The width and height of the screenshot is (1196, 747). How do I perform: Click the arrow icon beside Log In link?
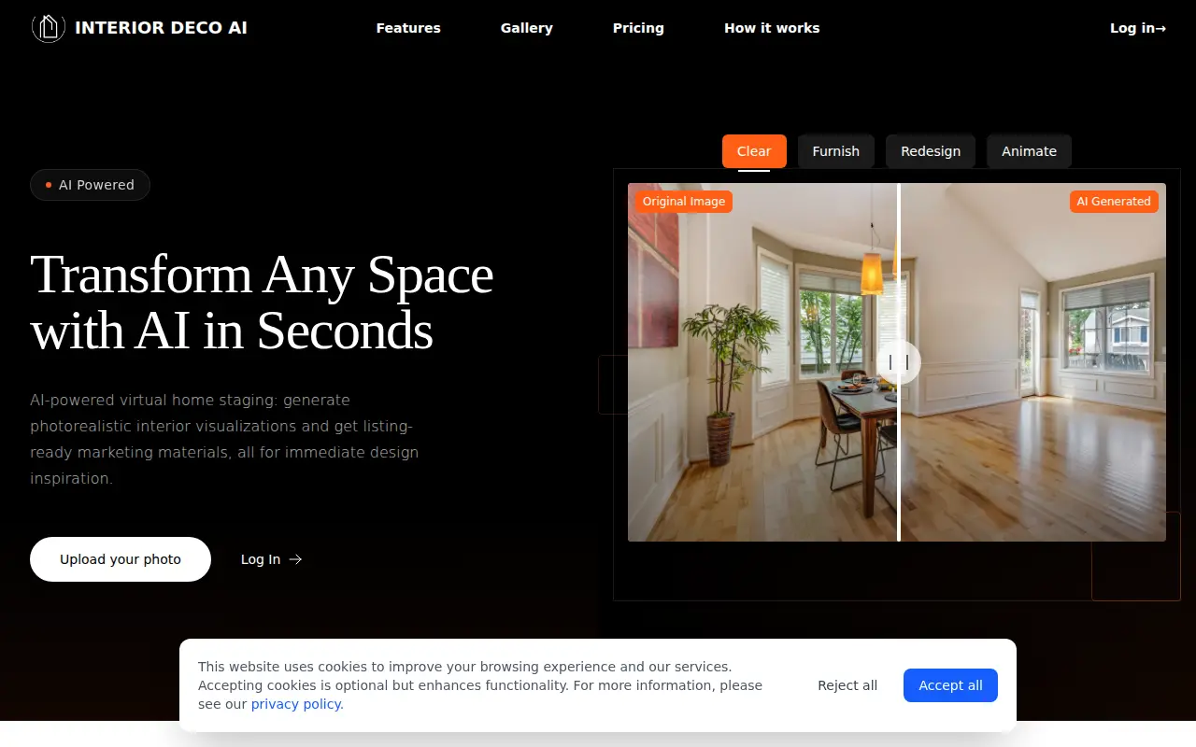point(295,559)
